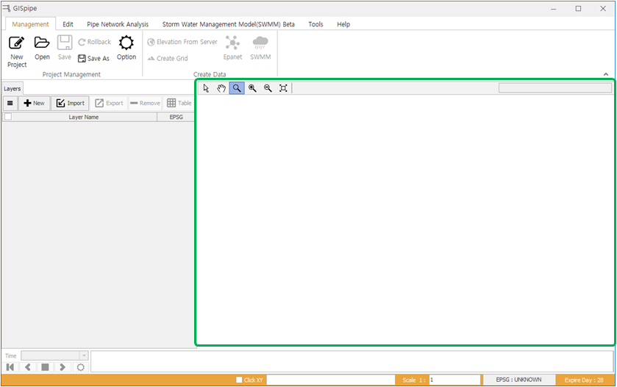Click the EPSG column header

(176, 117)
